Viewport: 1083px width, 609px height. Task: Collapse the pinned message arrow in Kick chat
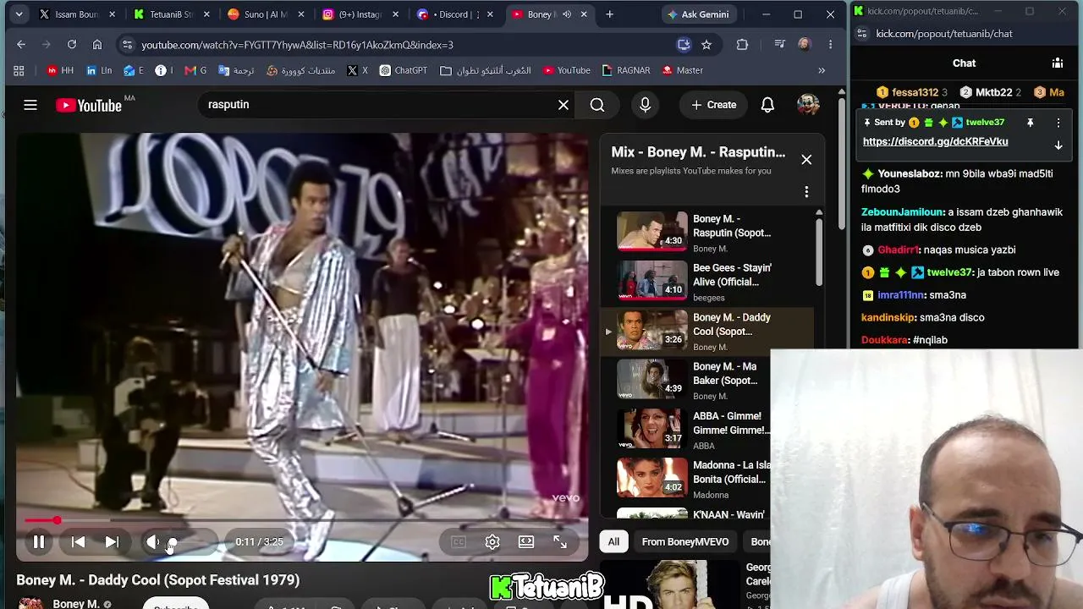pos(1058,145)
